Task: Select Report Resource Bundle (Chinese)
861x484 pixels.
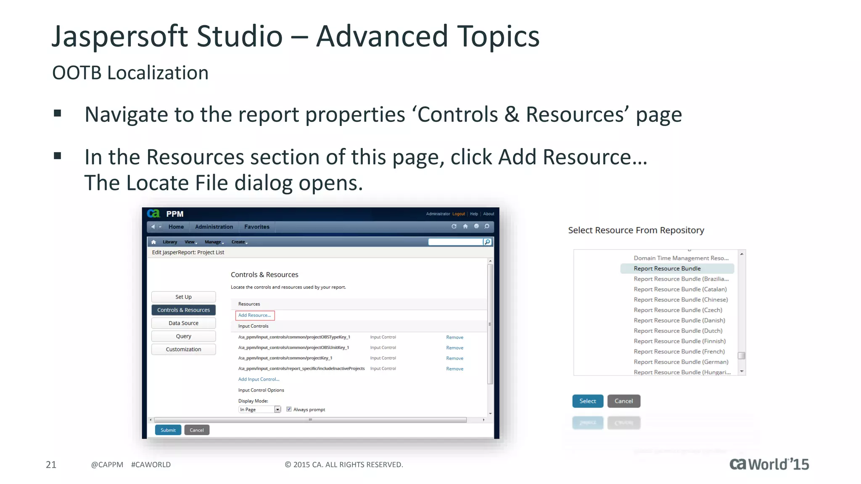Action: point(681,300)
